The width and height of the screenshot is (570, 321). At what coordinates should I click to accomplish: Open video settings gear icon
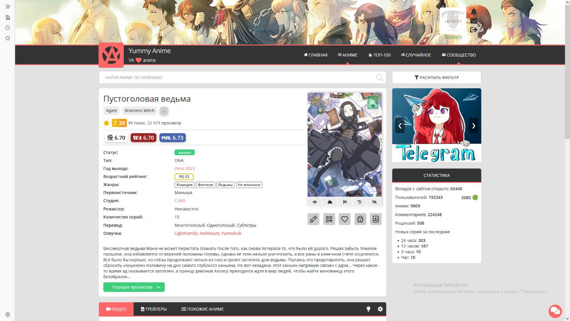point(380,309)
